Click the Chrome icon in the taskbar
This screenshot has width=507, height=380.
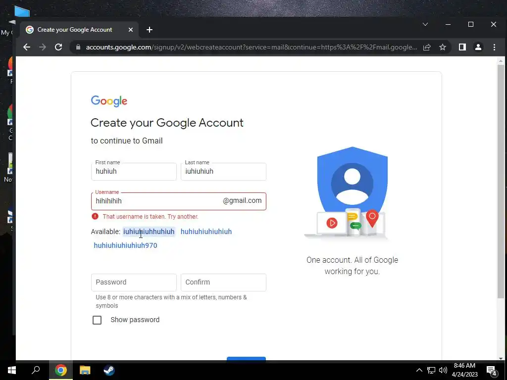point(61,370)
